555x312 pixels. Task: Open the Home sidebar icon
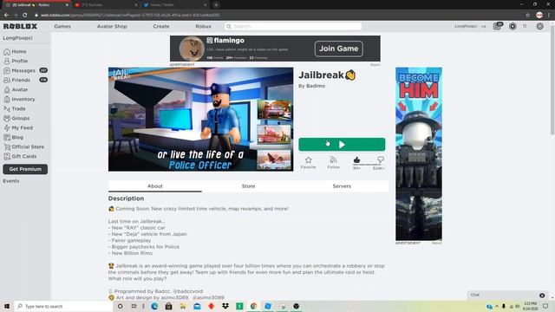7,52
